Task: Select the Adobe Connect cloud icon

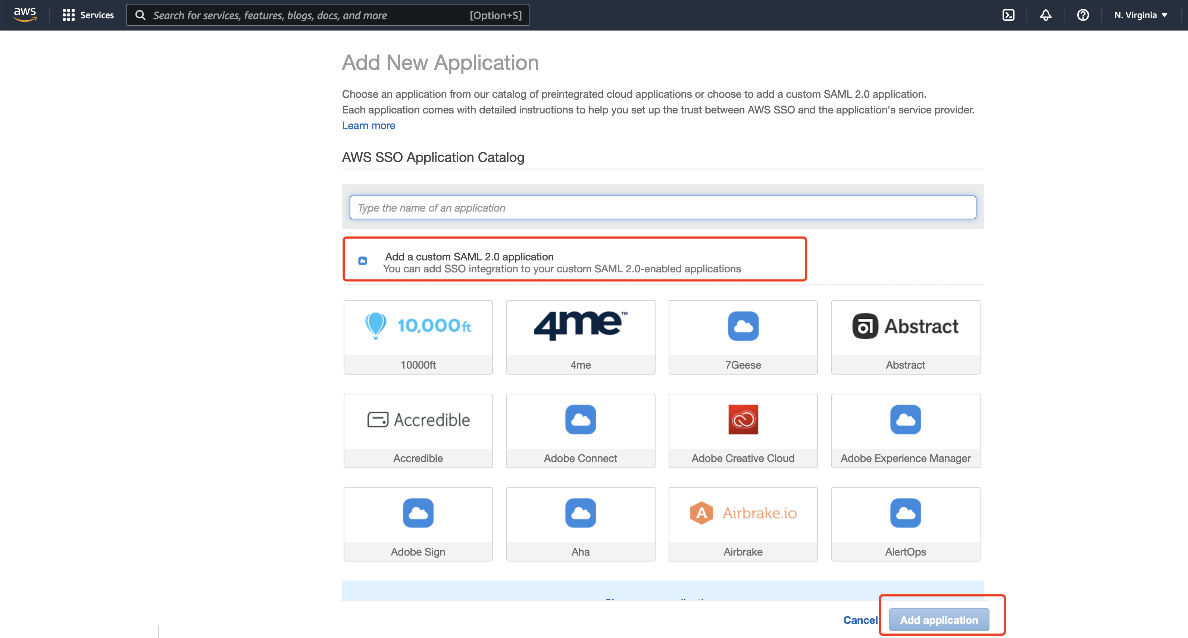Action: click(581, 420)
